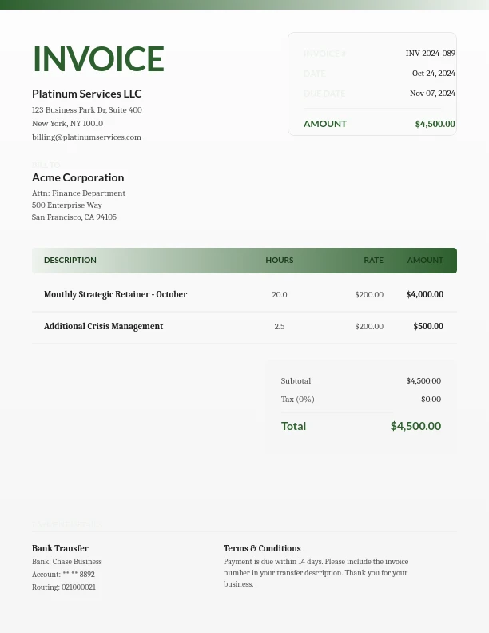The height and width of the screenshot is (633, 489).
Task: Click the large INVOICE title
Action: [x=98, y=59]
